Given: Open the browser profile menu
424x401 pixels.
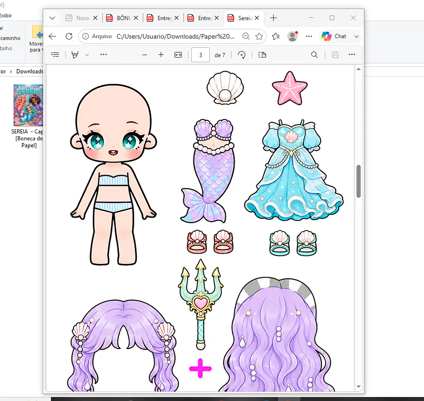Looking at the screenshot, I should [x=292, y=36].
